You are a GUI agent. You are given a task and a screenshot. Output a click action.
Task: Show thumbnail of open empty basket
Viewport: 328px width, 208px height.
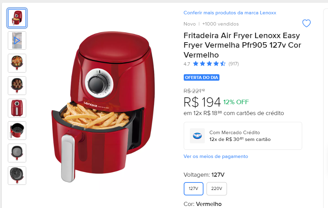coord(17,131)
